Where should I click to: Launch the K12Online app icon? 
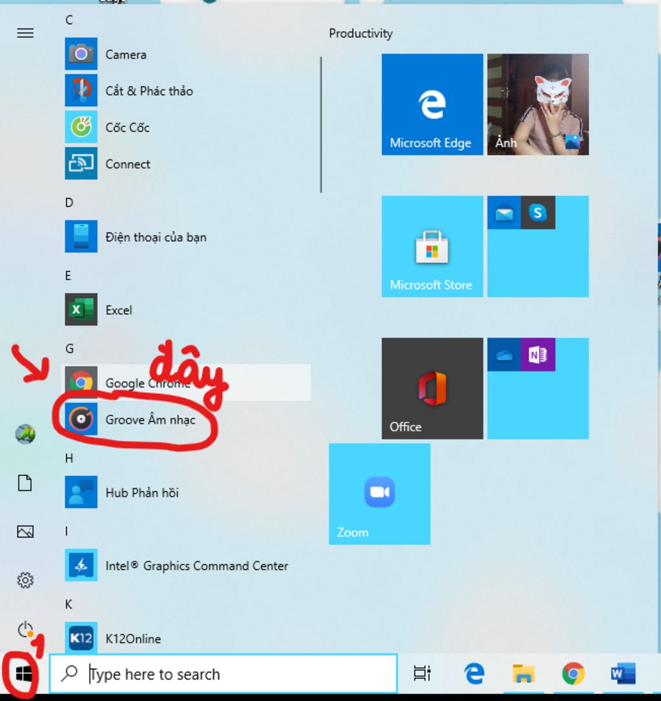tap(81, 638)
